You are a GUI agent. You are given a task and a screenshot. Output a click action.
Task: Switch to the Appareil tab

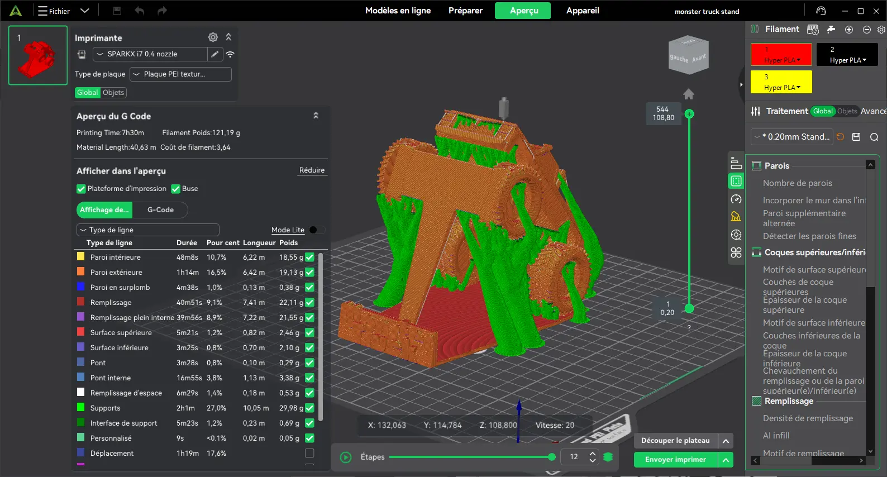click(583, 11)
